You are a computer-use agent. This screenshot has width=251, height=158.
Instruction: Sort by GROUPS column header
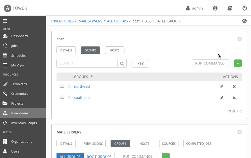click(83, 77)
